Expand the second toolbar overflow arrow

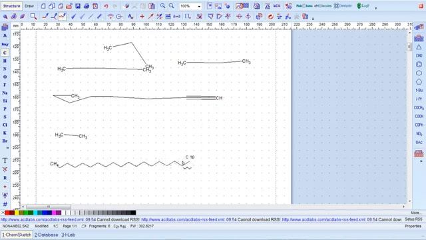pos(313,19)
